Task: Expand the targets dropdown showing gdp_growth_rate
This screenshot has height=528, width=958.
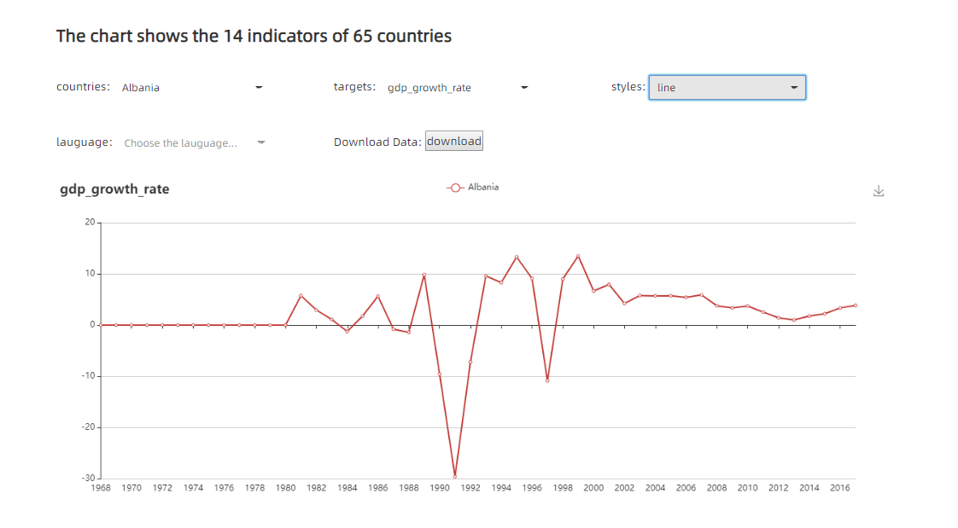Action: coord(458,87)
